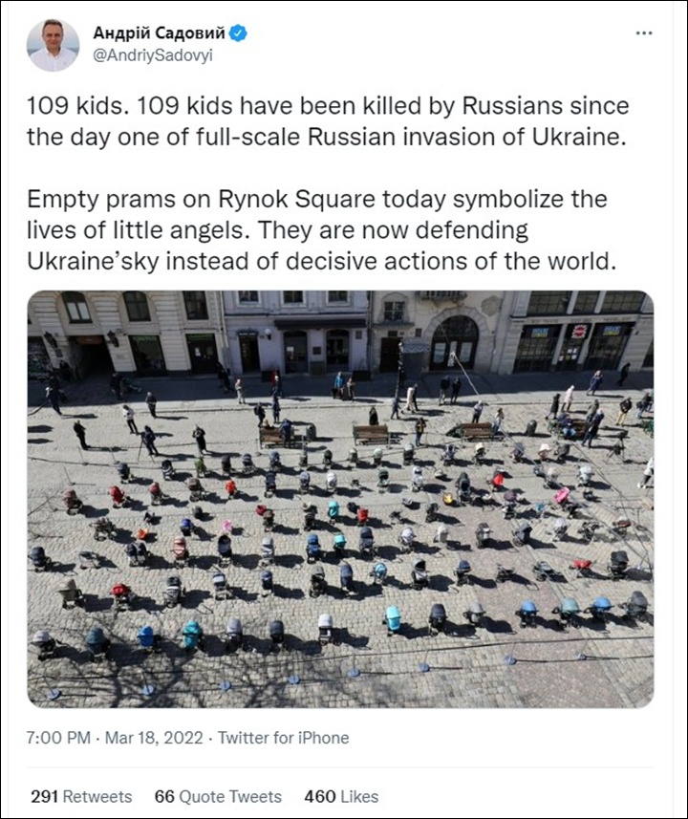Click the number 291 in tweet stats
688x819 pixels.
(43, 796)
